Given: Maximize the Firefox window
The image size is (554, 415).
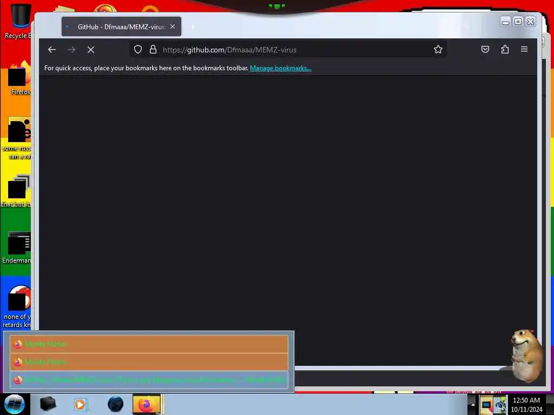Looking at the screenshot, I should click(518, 22).
